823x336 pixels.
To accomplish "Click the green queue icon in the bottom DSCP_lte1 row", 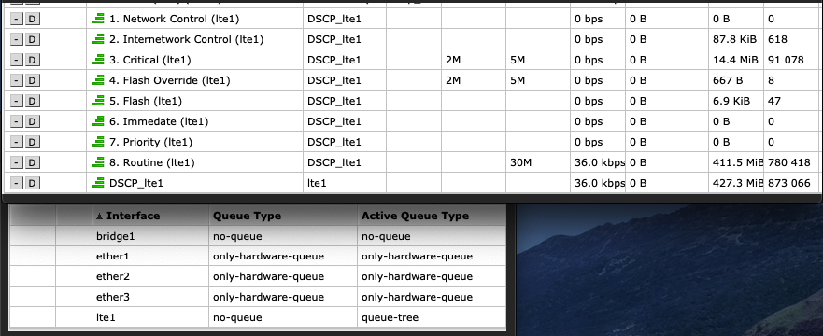I will (x=98, y=183).
